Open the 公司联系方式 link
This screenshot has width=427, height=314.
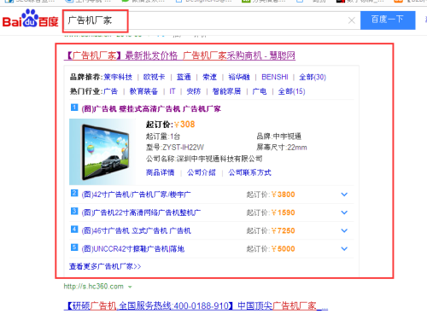[249, 172]
